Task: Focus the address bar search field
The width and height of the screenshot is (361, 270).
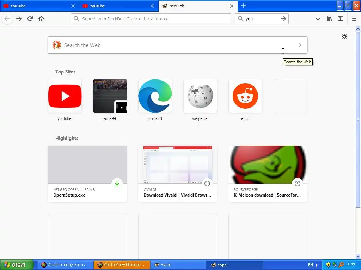Action: click(151, 19)
